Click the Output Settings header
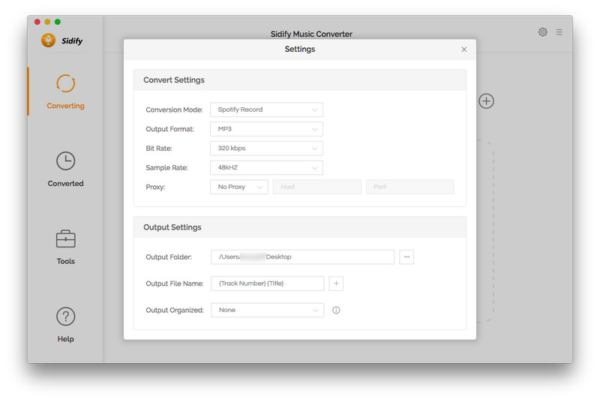 pos(172,227)
